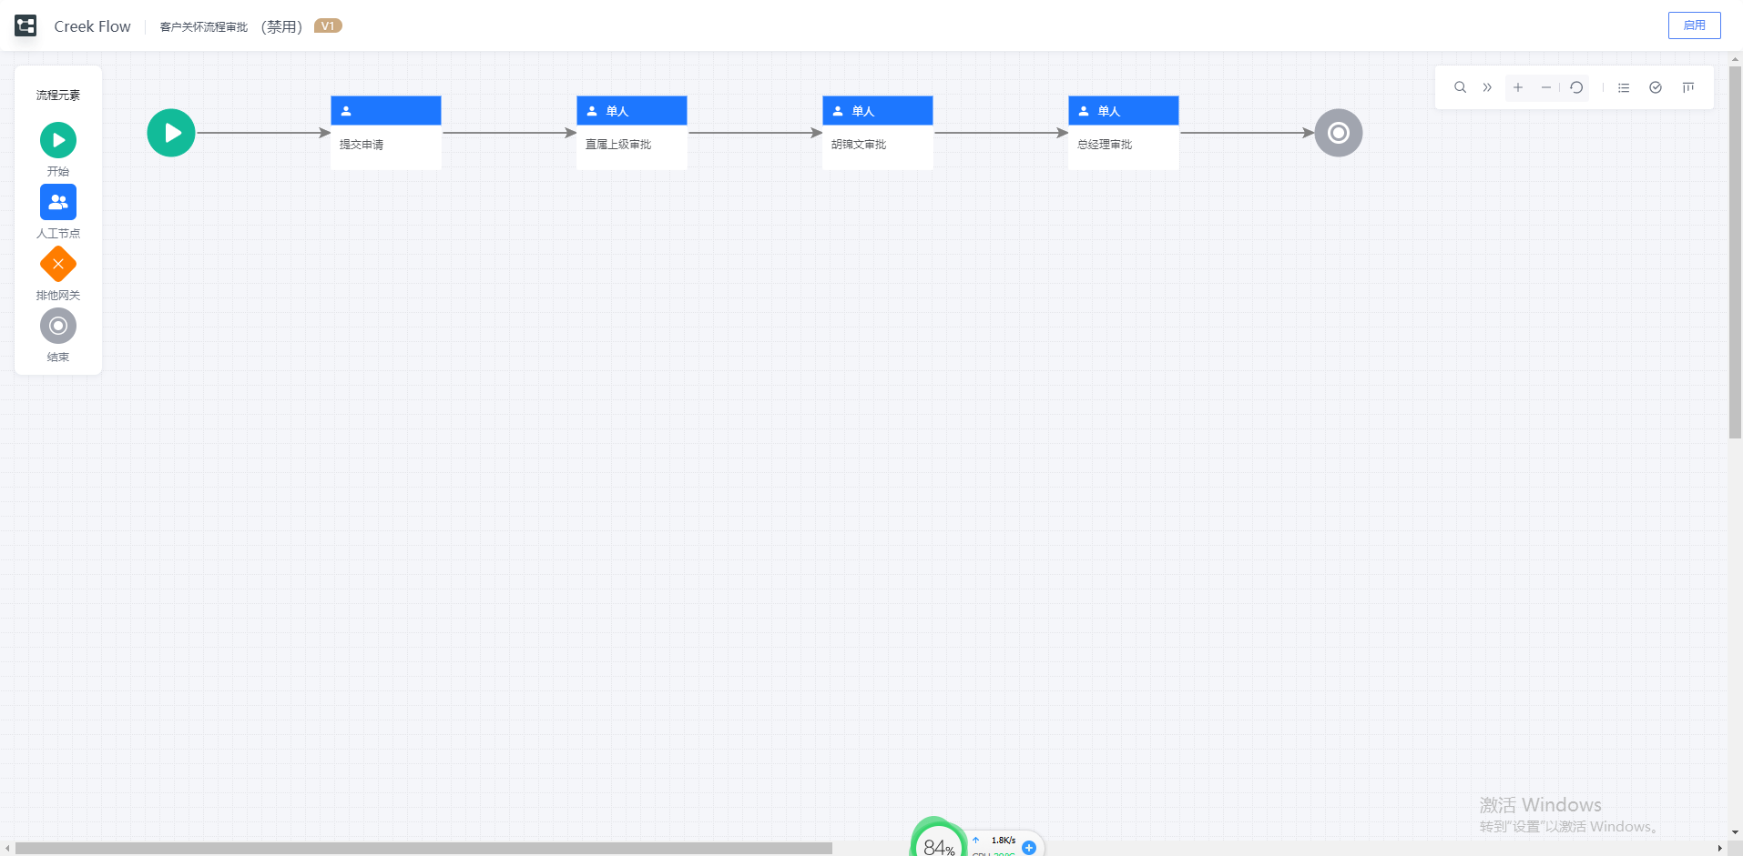Select the 排他网关 exclusive gateway element
1743x856 pixels.
coord(58,264)
